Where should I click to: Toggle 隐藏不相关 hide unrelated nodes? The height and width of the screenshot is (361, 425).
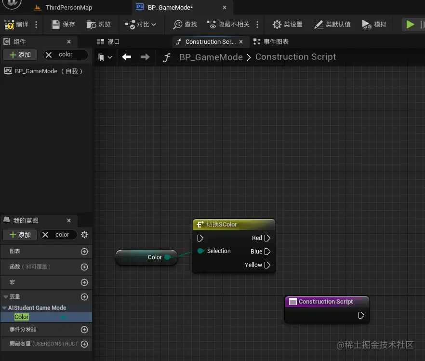click(x=228, y=25)
